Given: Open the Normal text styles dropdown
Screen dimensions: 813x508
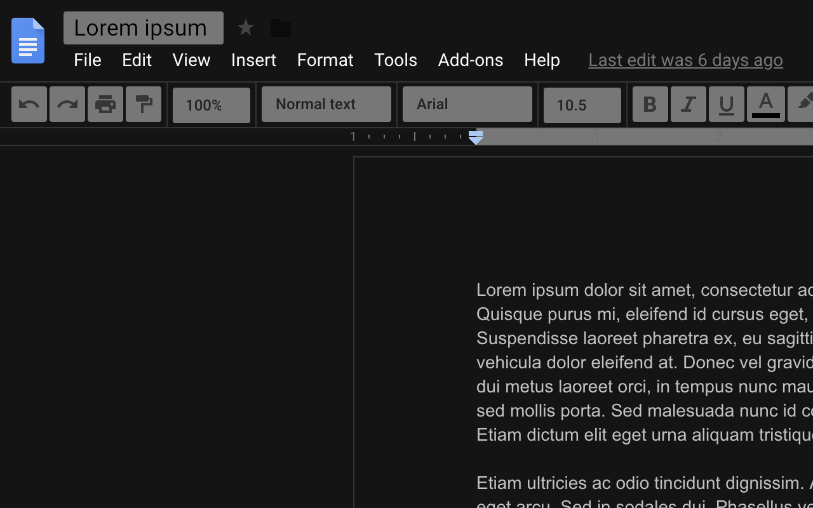Looking at the screenshot, I should [326, 104].
